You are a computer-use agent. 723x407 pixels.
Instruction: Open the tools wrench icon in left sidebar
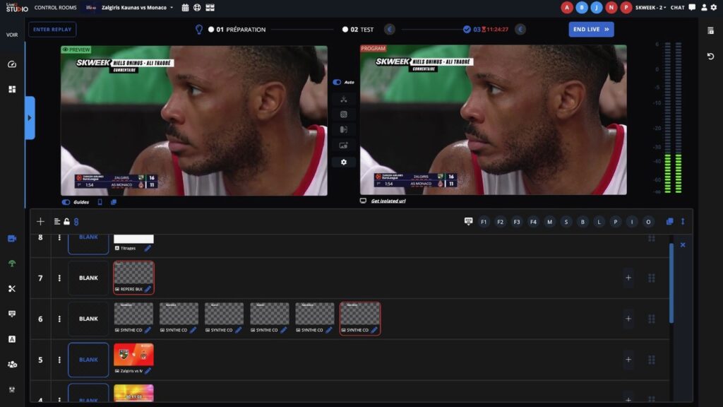(12, 288)
